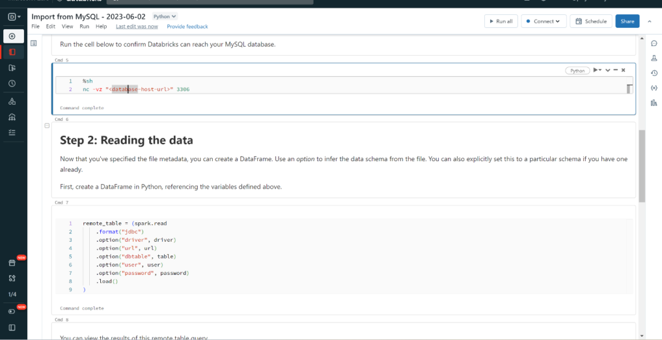662x340 pixels.
Task: Open the Marketplace icon with NEW badge
Action: [x=12, y=262]
